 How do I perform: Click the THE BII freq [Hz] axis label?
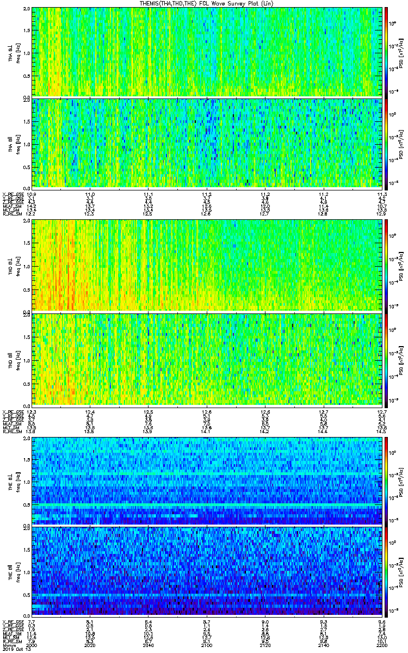pos(18,571)
